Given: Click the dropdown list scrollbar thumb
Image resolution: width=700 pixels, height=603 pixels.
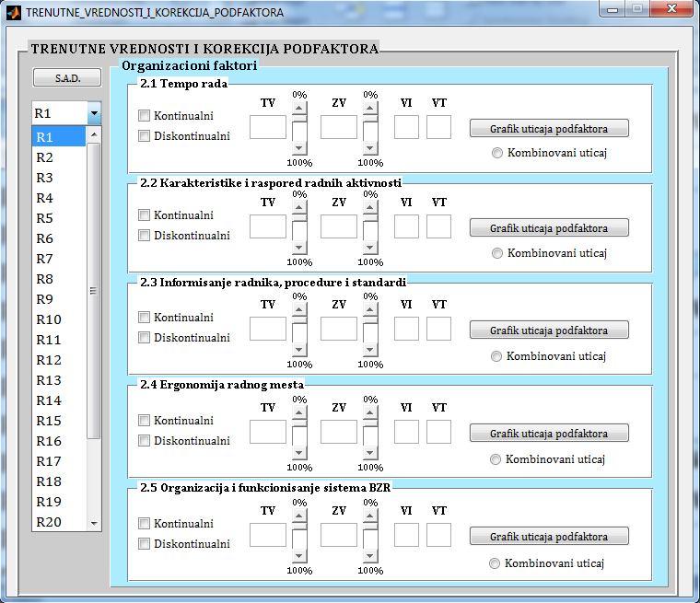Looking at the screenshot, I should 94,291.
